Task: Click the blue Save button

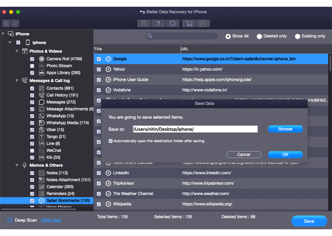Action: point(309,221)
